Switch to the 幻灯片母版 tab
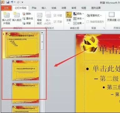Image resolution: width=120 pixels, height=113 pixels. pyautogui.click(x=21, y=8)
